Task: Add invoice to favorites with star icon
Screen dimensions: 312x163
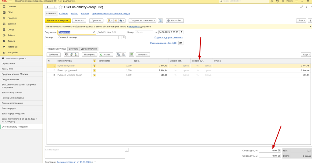Action: (x=61, y=7)
